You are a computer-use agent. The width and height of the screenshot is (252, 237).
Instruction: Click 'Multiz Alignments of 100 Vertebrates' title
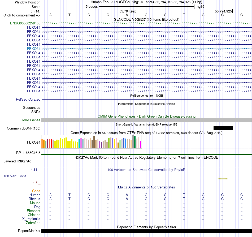click(146, 187)
